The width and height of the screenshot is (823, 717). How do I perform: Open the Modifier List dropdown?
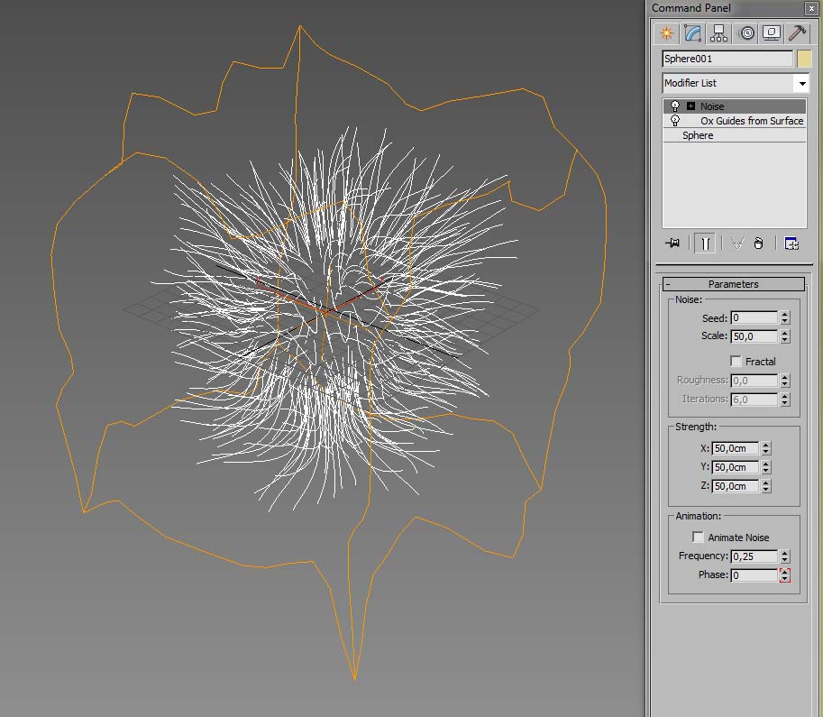tap(801, 83)
